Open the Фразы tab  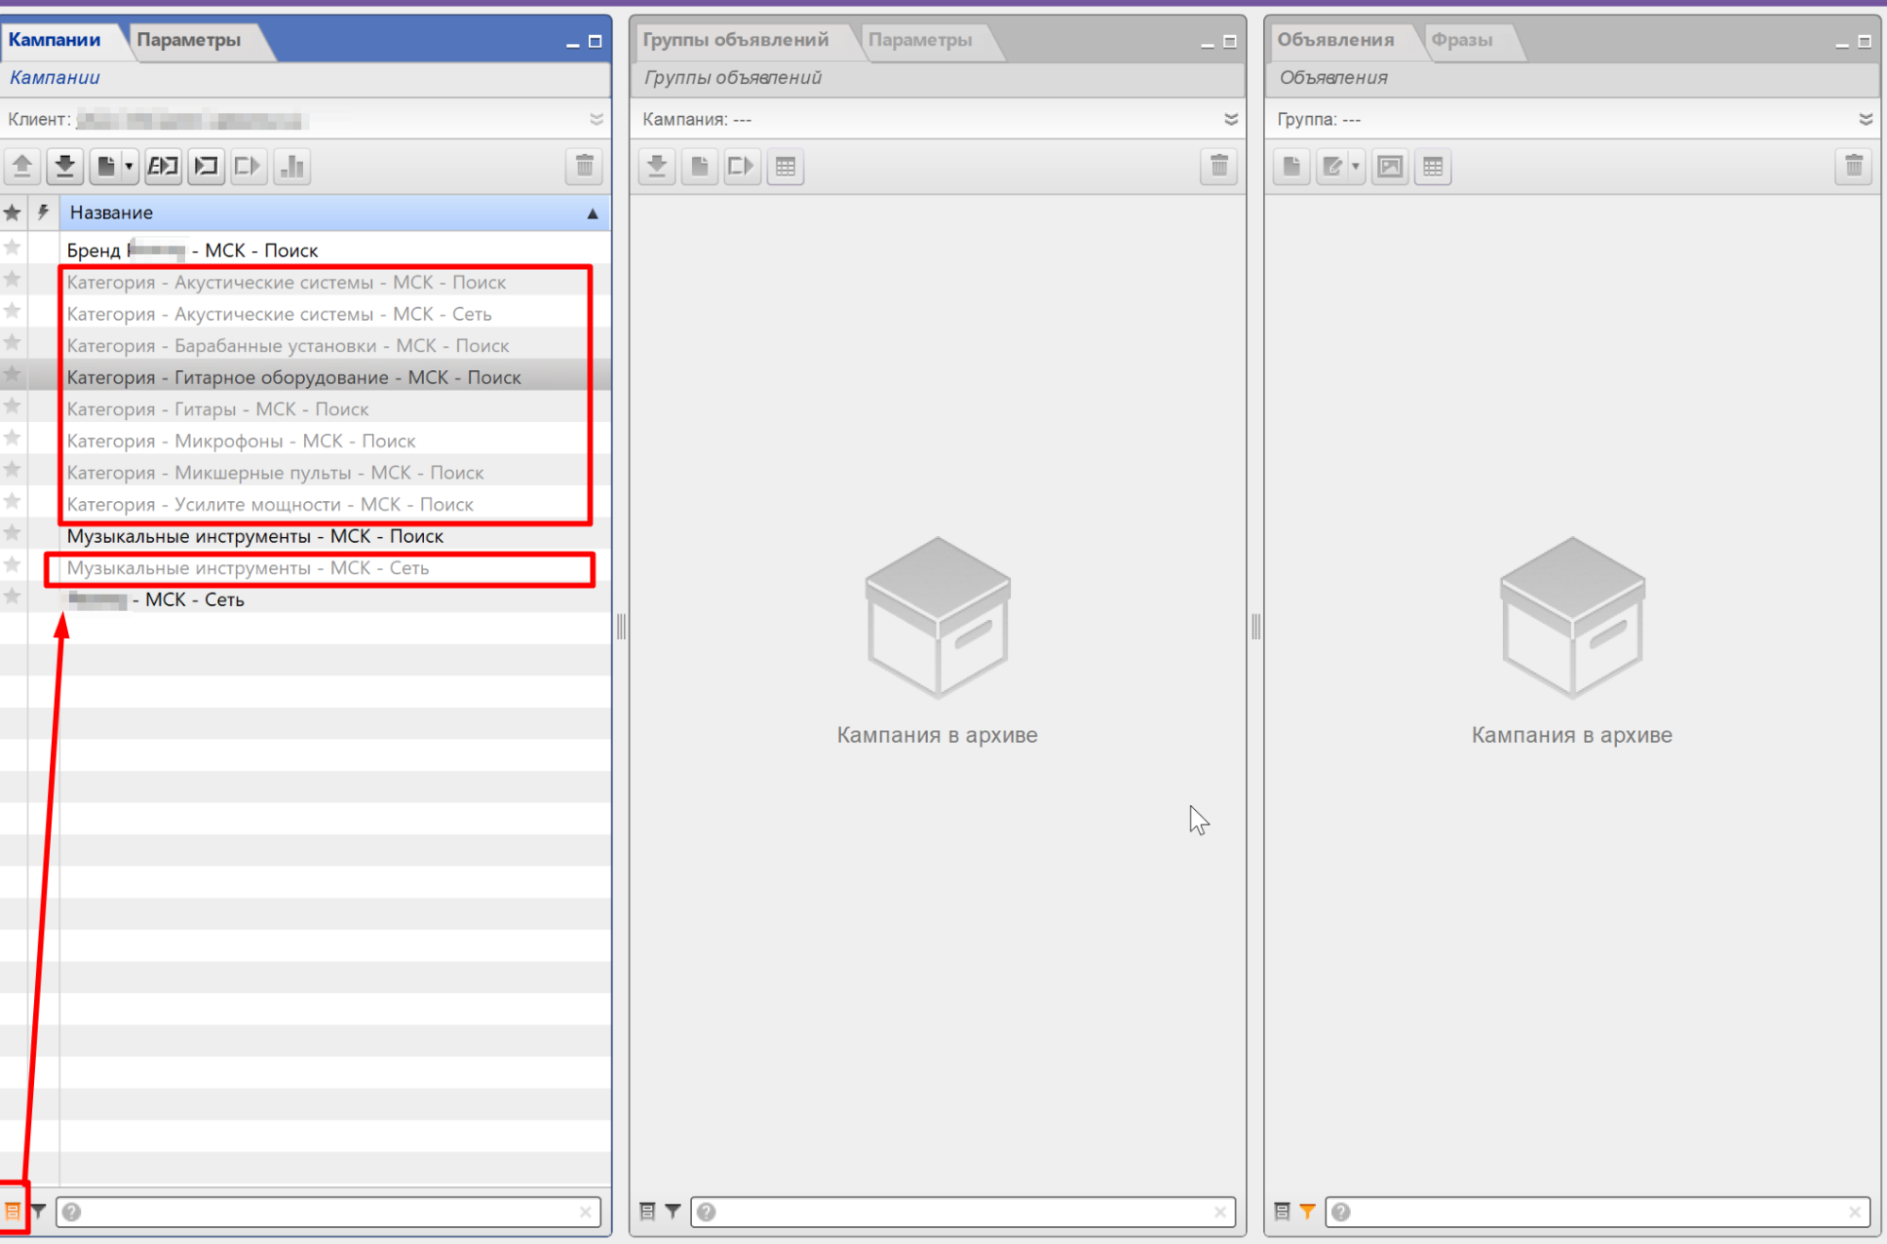[x=1461, y=40]
